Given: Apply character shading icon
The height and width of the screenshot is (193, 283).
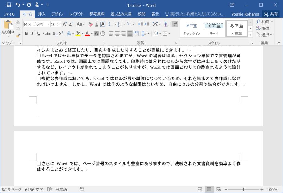Looking at the screenshot, I should point(96,34).
